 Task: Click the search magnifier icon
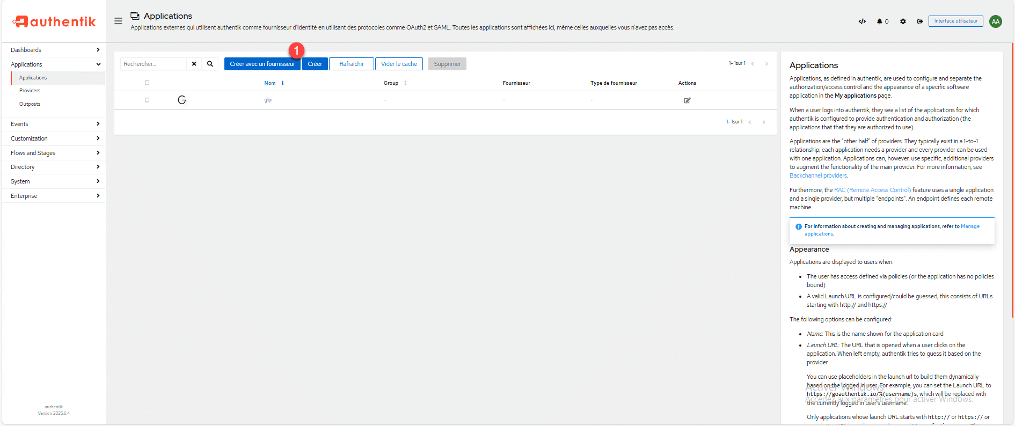click(210, 64)
